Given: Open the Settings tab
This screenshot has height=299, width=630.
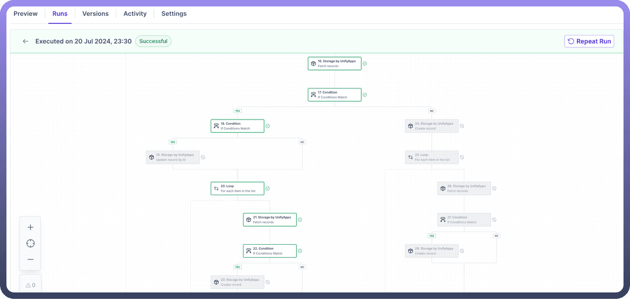Looking at the screenshot, I should 174,13.
